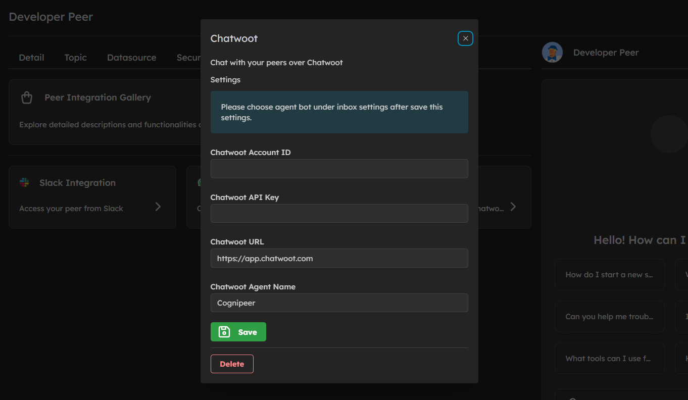
Task: Click chevron on the rightmost integration card
Action: pos(513,207)
